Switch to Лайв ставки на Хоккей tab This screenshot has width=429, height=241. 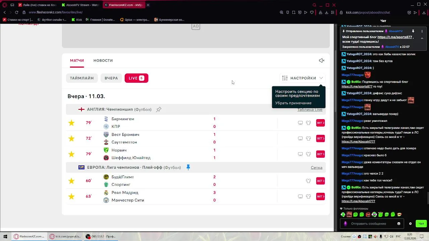click(x=38, y=5)
